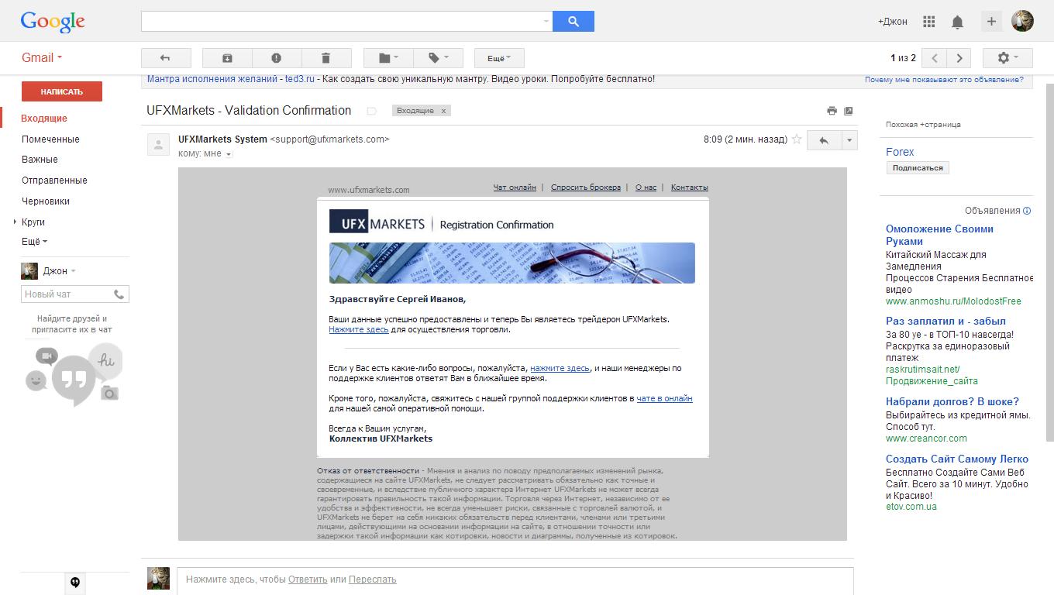The height and width of the screenshot is (595, 1054).
Task: Open the Мантра исполнения желаний ad link
Action: pyautogui.click(x=212, y=79)
